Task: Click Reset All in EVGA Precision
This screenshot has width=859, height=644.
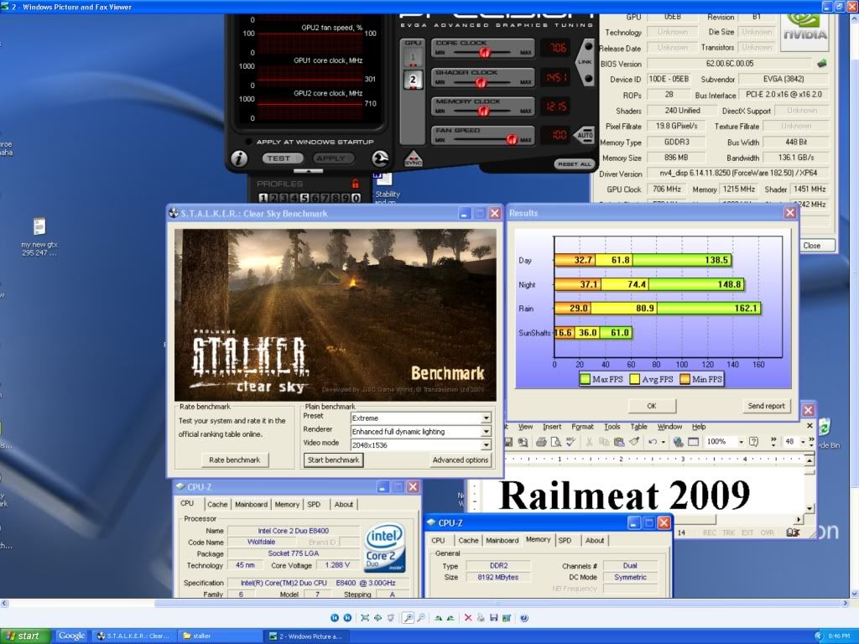Action: (574, 164)
